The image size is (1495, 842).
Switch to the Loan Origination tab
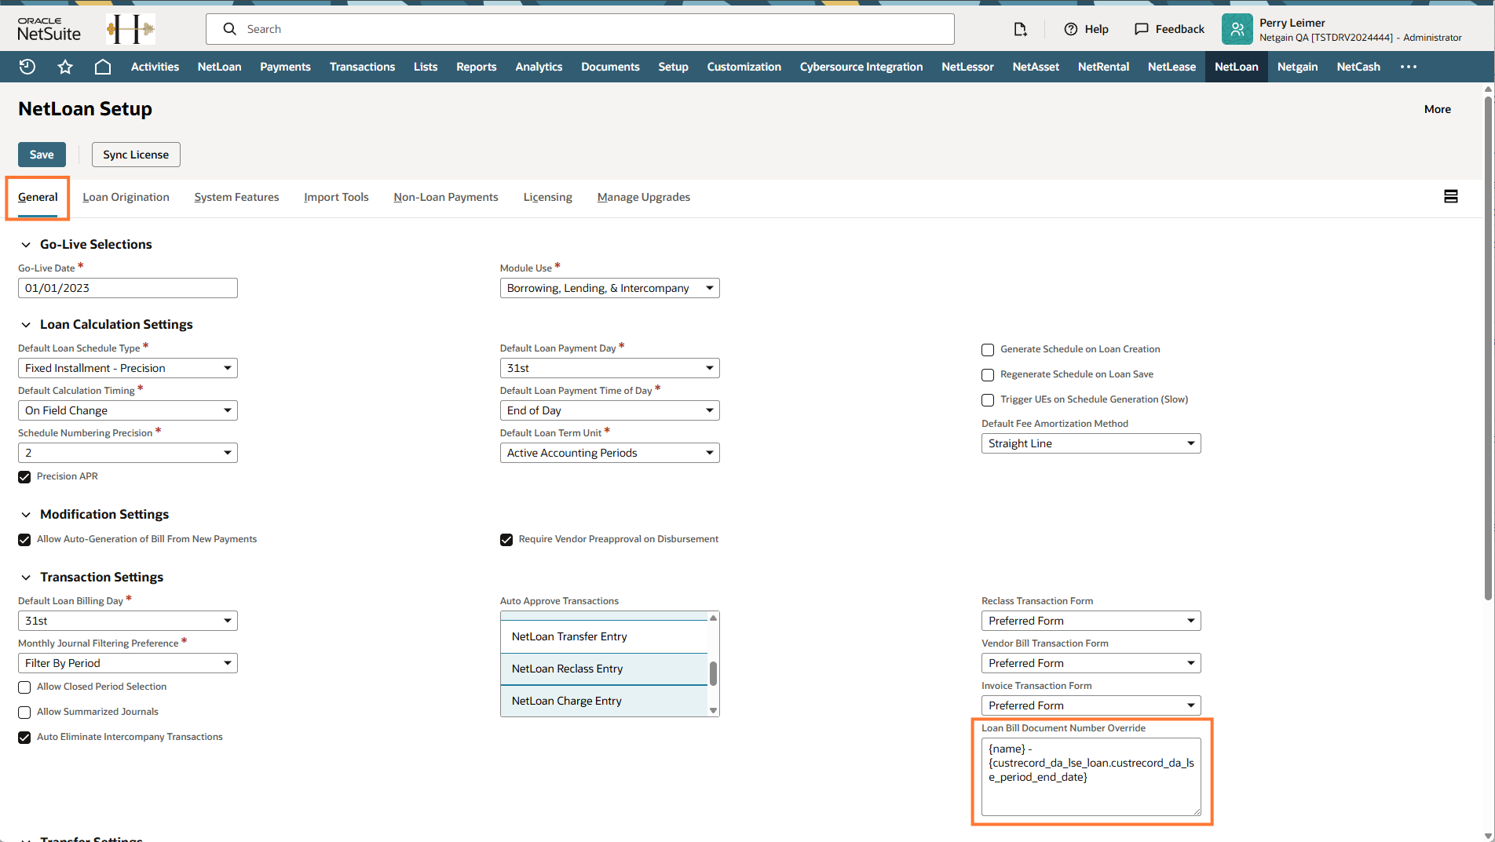pos(126,197)
